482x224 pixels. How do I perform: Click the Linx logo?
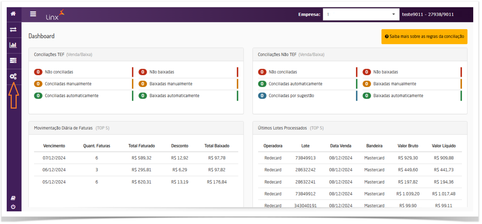coord(55,15)
